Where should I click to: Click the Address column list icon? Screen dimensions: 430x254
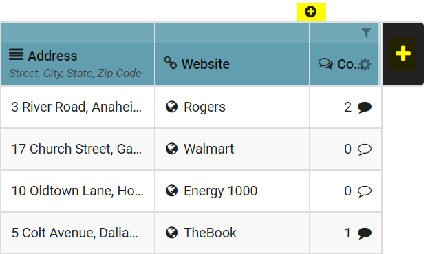click(16, 54)
